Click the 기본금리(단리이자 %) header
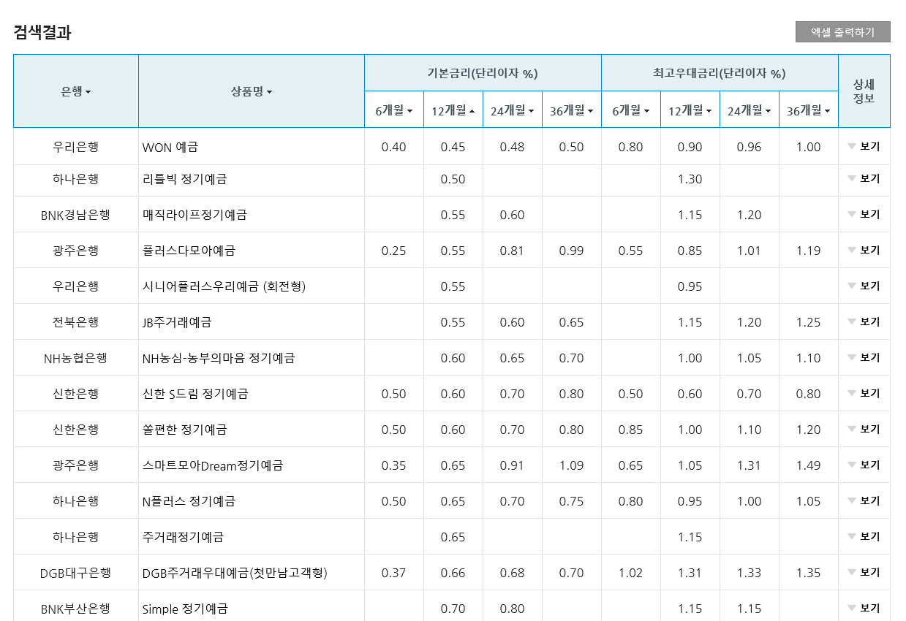The height and width of the screenshot is (621, 906). pyautogui.click(x=483, y=73)
